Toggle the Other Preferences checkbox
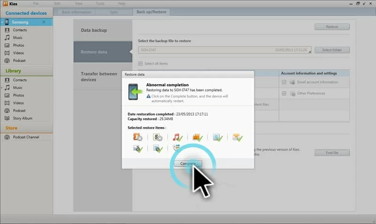Image resolution: width=376 pixels, height=224 pixels. pyautogui.click(x=284, y=93)
